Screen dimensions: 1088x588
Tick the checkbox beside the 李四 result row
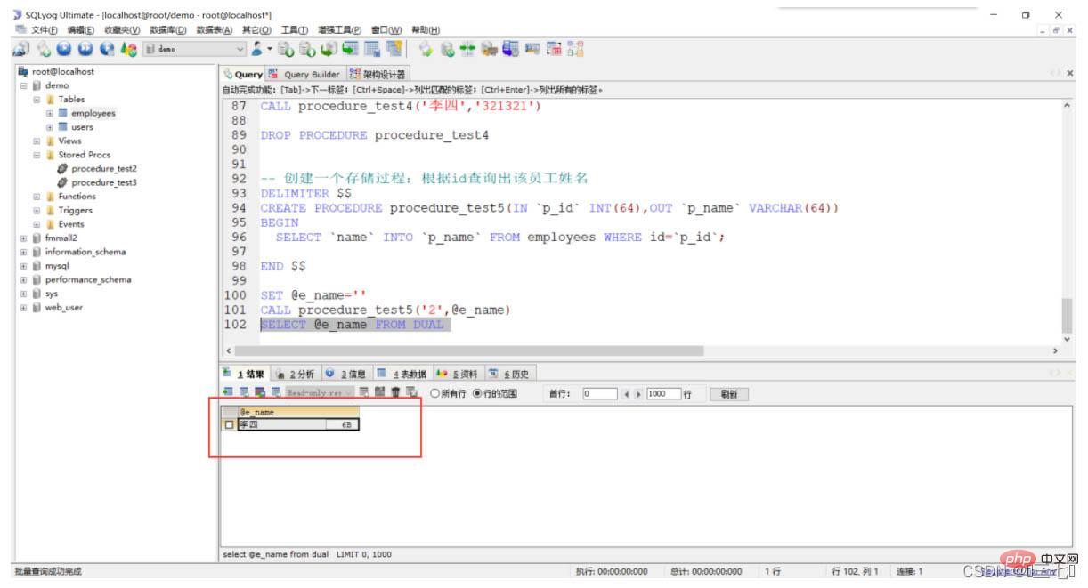[x=229, y=425]
